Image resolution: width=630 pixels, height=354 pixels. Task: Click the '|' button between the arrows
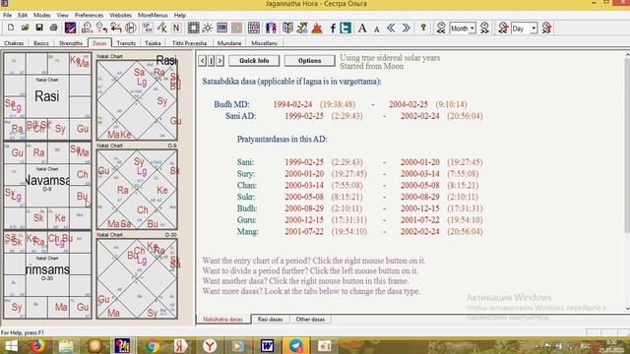212,61
